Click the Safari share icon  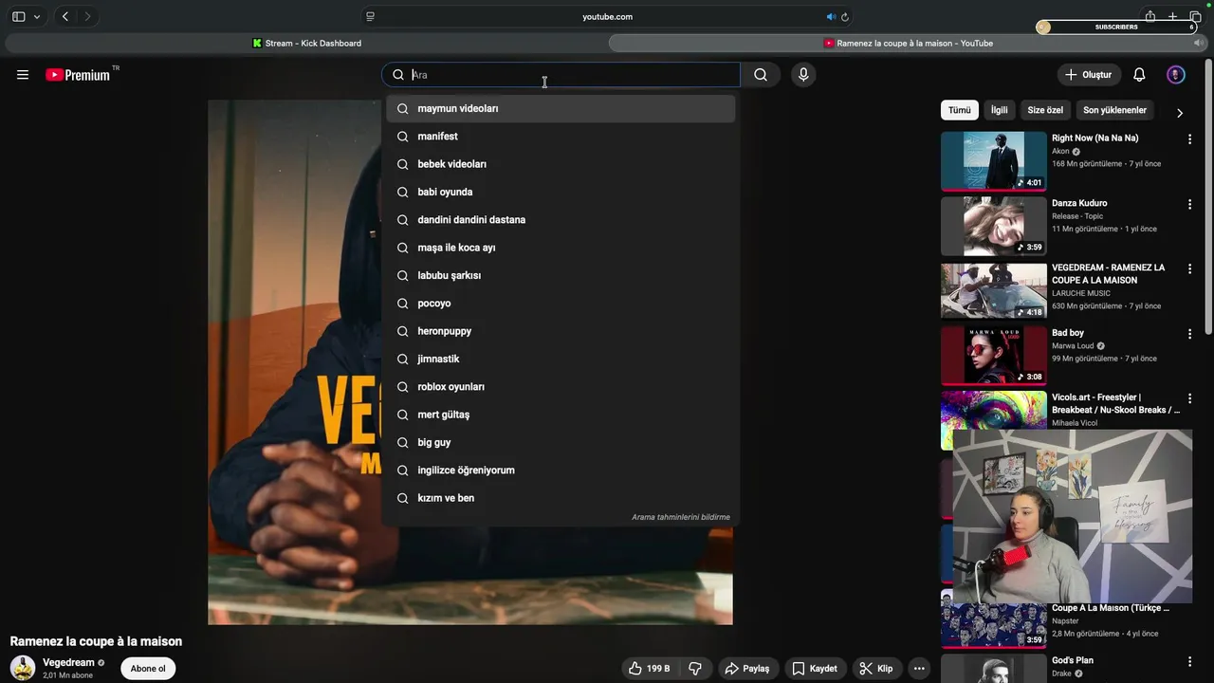tap(1150, 16)
